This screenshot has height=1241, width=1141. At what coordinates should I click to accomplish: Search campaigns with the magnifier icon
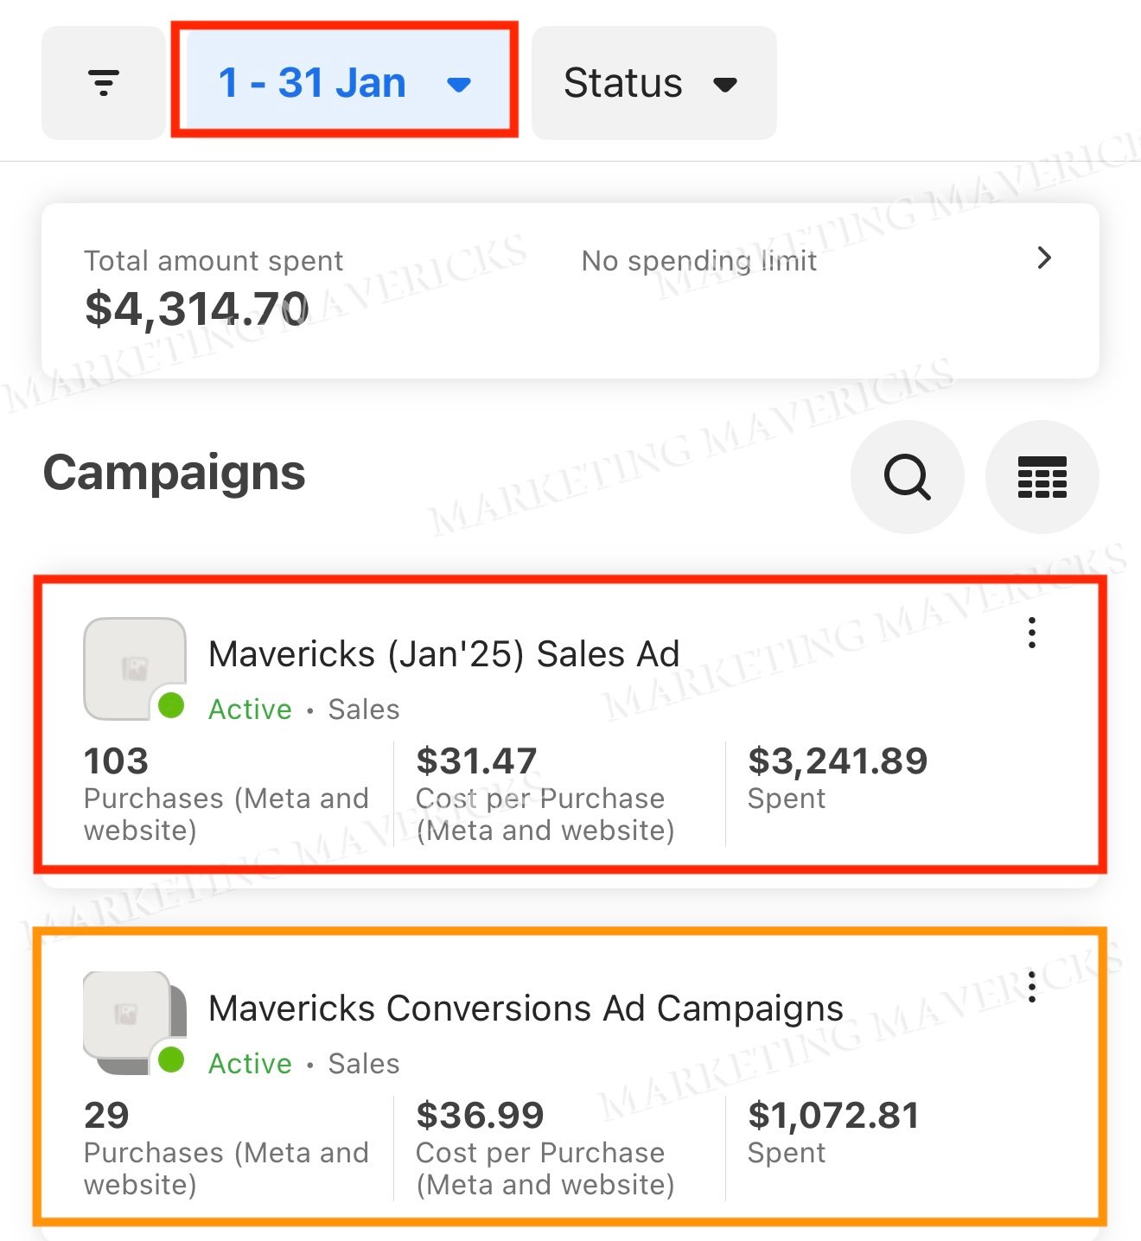point(907,477)
